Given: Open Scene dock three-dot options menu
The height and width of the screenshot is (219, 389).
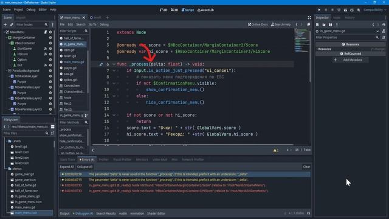Looking at the screenshot, I should (x=53, y=24).
